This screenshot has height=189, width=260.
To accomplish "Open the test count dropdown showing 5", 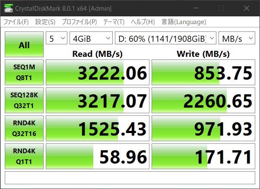I will pos(57,38).
